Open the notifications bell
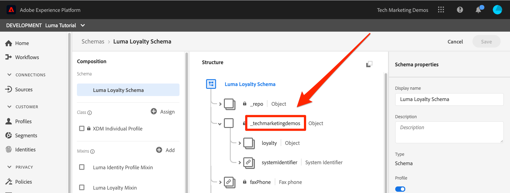 click(478, 10)
